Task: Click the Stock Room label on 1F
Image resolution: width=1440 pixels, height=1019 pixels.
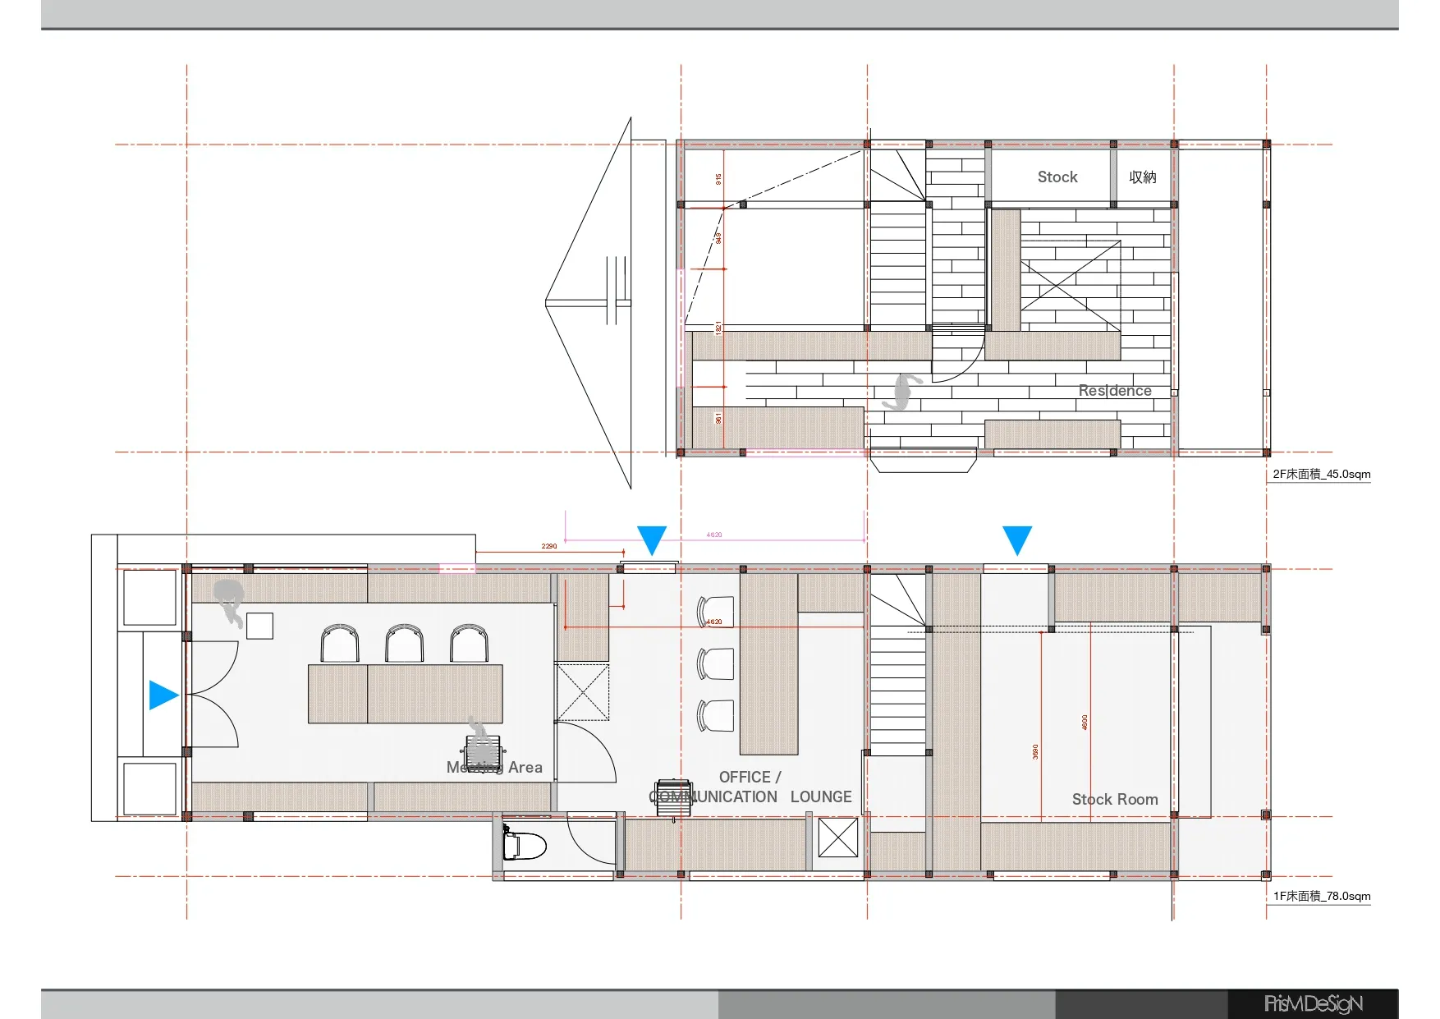Action: pos(1114,799)
